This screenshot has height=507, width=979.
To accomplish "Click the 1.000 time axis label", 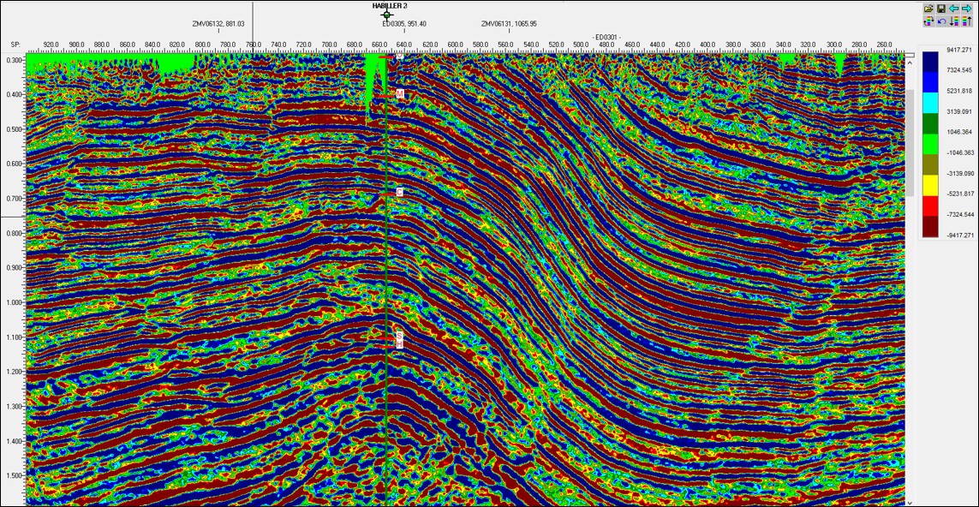I will [15, 302].
